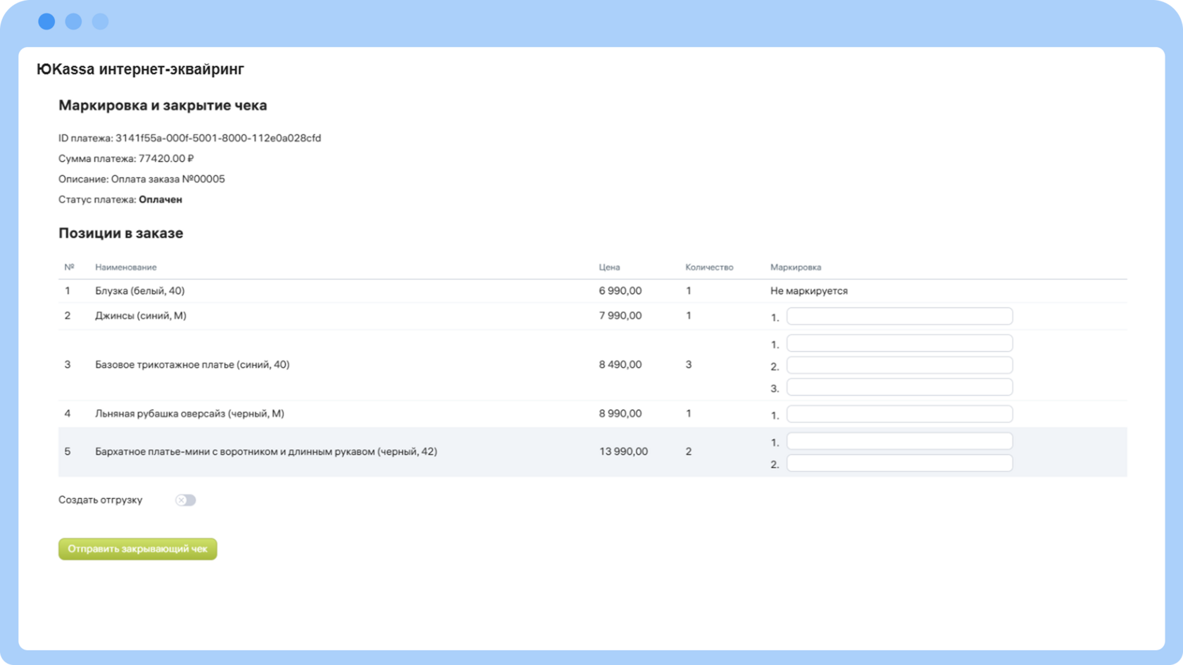
Task: Click the Не маркируется cell
Action: 809,291
